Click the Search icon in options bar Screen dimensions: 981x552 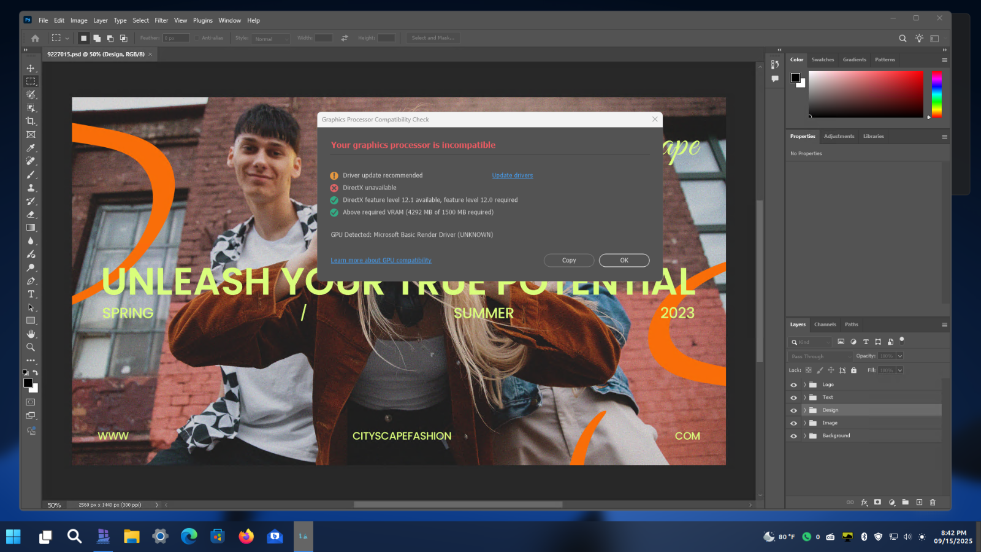903,38
